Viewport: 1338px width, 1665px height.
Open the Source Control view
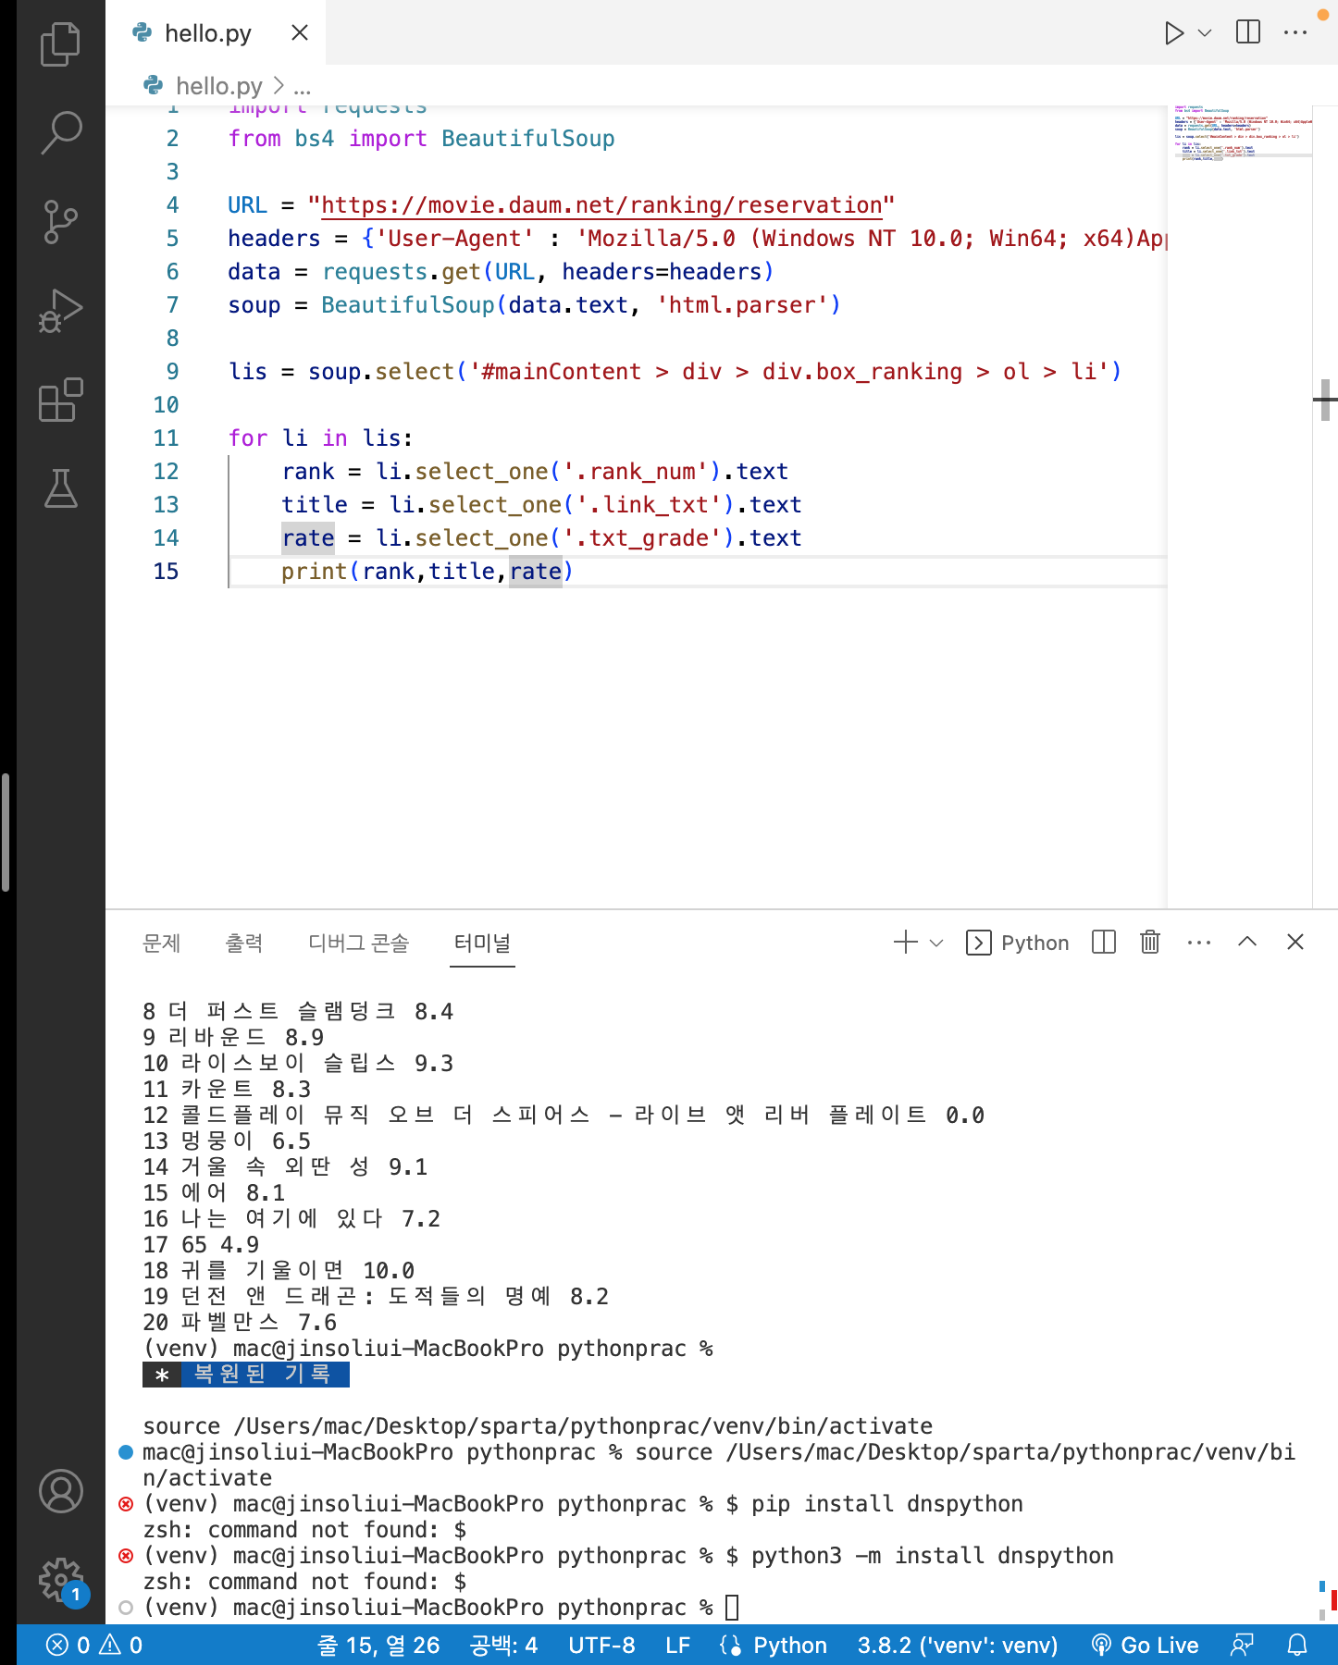point(61,222)
